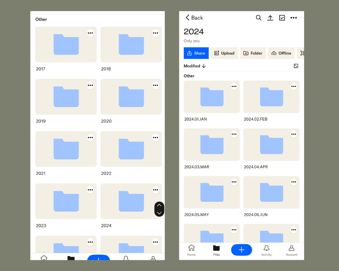The image size is (339, 271).
Task: Enable Offline access for 2024 folder
Action: 281,53
